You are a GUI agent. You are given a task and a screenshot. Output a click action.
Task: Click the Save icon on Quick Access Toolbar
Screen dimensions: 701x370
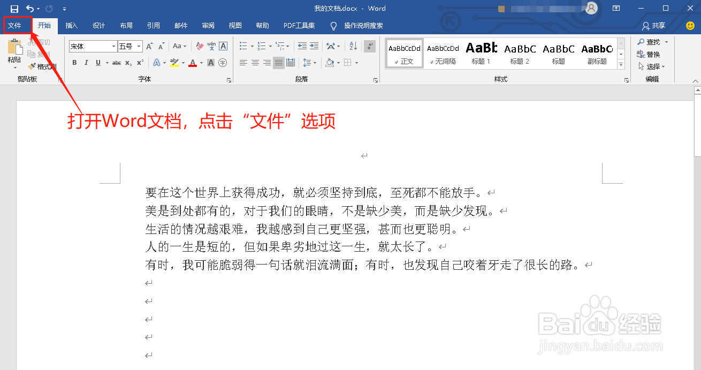pyautogui.click(x=13, y=8)
